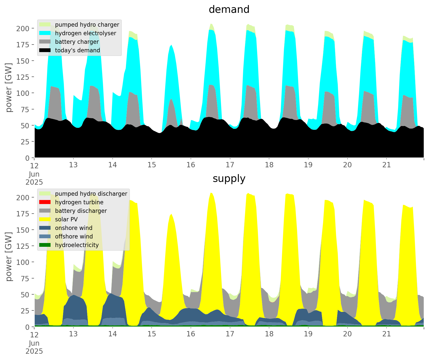Click the demand chart's power [GW] axis label
Viewport: 429px width, 360px height.
(9, 88)
